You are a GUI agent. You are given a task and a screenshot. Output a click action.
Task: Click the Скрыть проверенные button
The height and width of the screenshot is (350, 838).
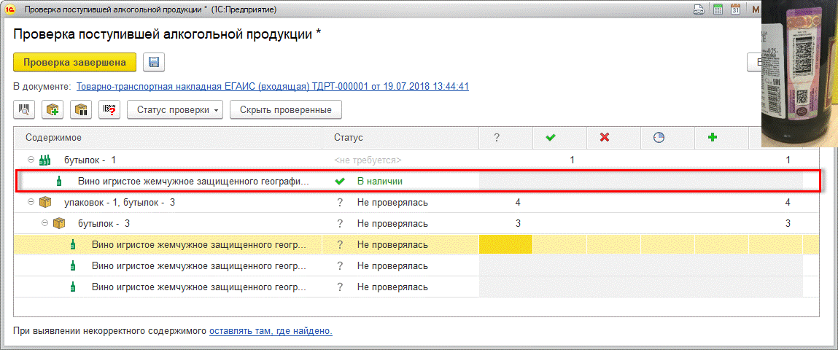click(286, 110)
